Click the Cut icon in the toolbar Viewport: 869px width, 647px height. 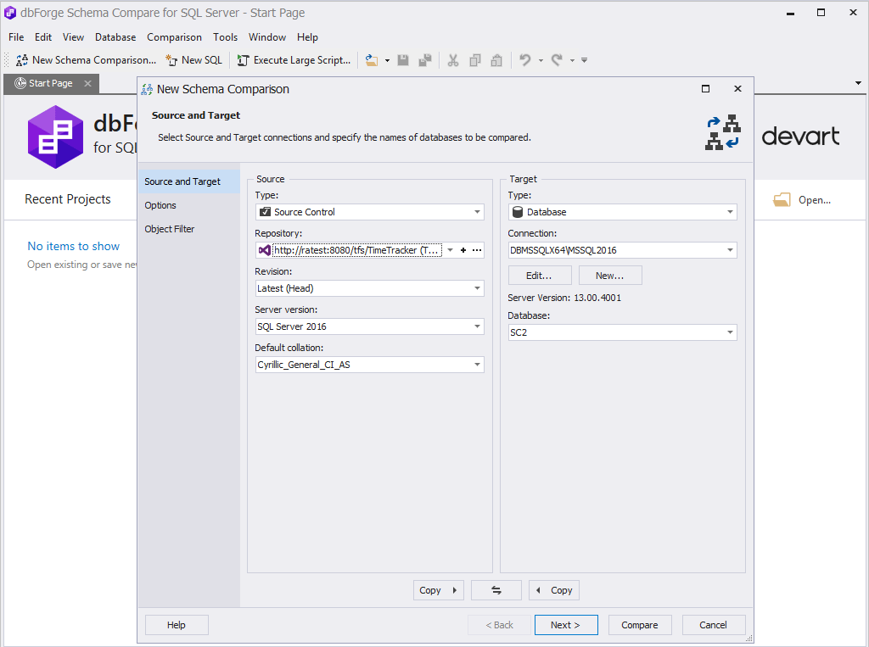tap(453, 60)
